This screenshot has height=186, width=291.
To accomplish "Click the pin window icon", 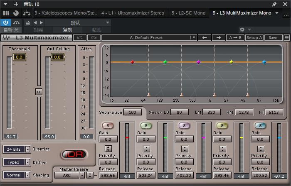I will tap(274, 4).
